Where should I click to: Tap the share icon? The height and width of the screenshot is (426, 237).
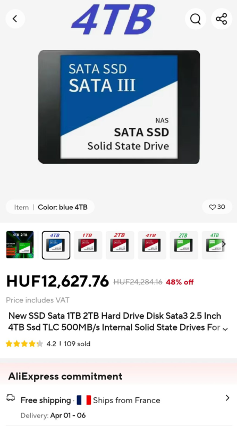coord(221,19)
